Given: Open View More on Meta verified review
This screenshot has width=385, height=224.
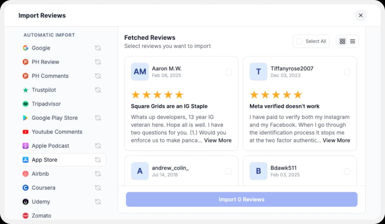Looking at the screenshot, I should pyautogui.click(x=336, y=140).
